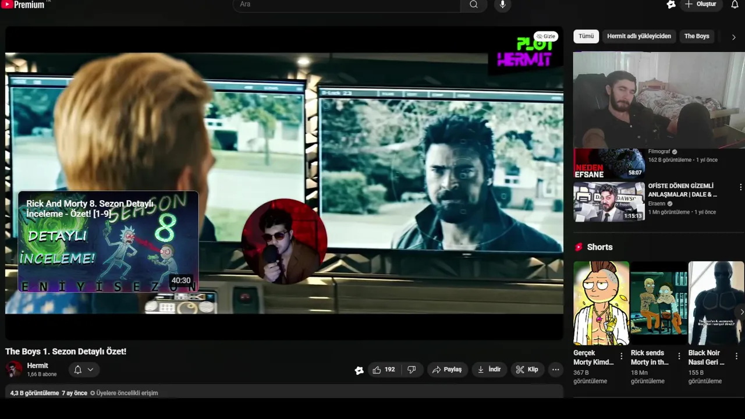Screen dimensions: 745x419
Task: Open the Filmograf channel name
Action: click(x=659, y=152)
